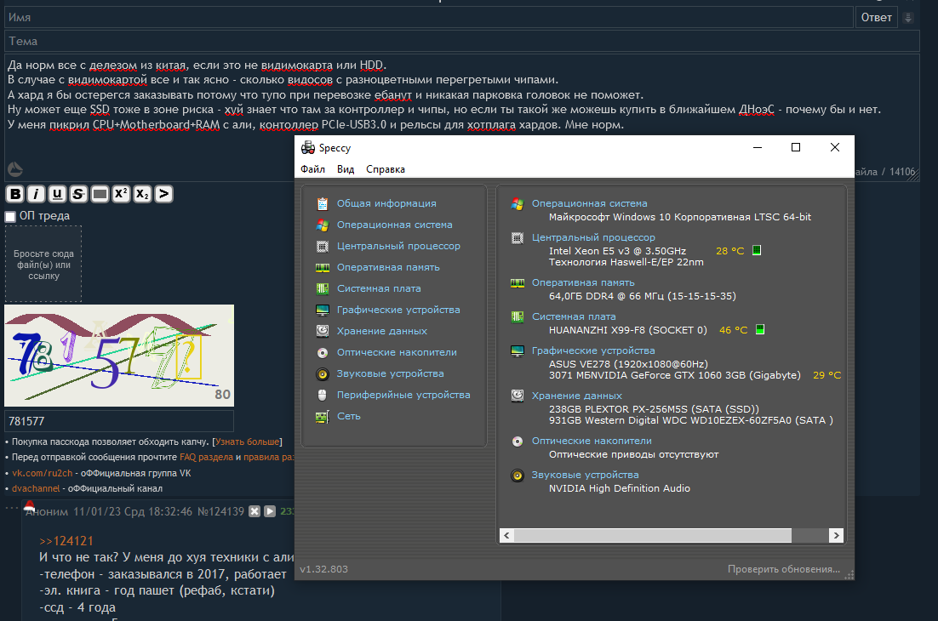Focus captcha answer field with 781577
Screen dimensions: 938x621
point(119,421)
